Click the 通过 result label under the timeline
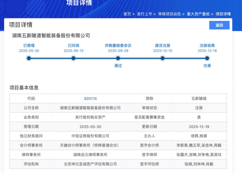The height and width of the screenshot is (173, 242). (118, 66)
